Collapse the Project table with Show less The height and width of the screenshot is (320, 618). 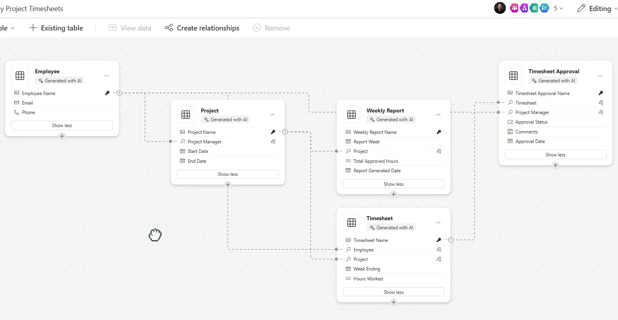(228, 174)
